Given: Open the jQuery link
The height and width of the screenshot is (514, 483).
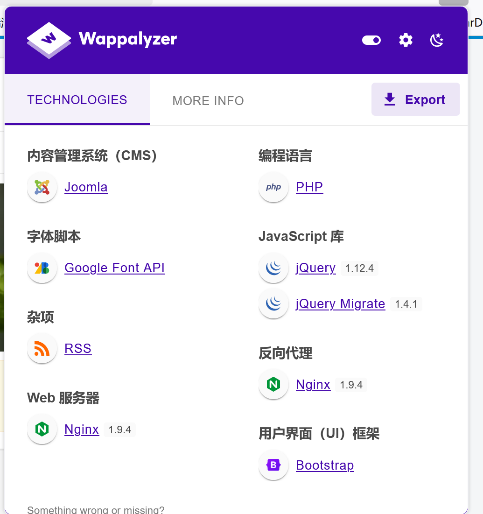Looking at the screenshot, I should coord(315,268).
